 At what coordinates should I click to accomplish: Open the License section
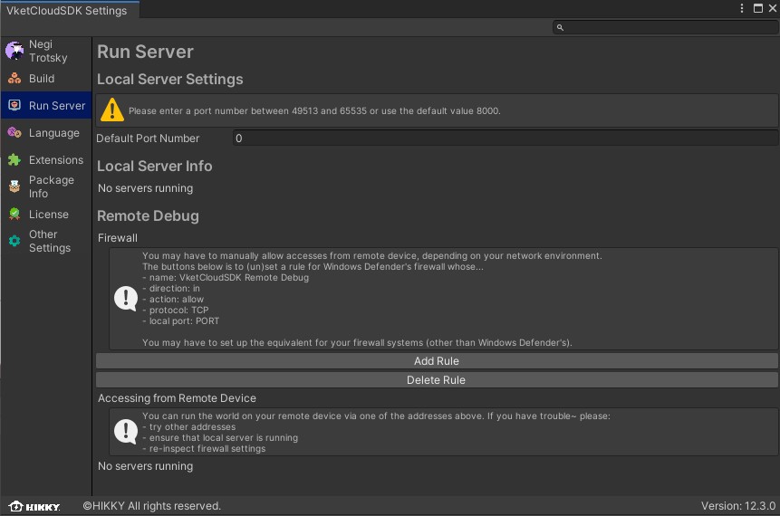pyautogui.click(x=46, y=214)
